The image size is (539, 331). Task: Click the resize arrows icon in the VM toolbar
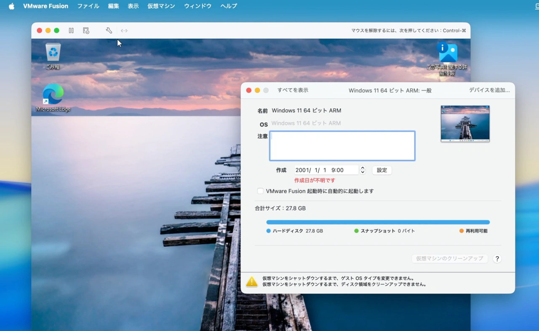point(124,30)
